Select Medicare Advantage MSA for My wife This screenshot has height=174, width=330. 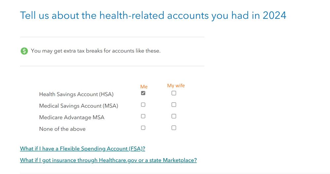[174, 116]
